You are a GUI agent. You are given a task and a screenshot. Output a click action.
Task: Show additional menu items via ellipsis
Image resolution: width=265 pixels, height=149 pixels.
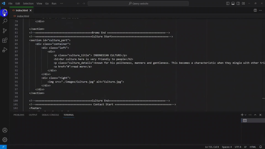pyautogui.click(x=61, y=3)
